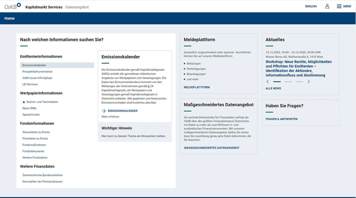Switch the site language to ENGLISH
The height and width of the screenshot is (198, 356).
tap(311, 6)
